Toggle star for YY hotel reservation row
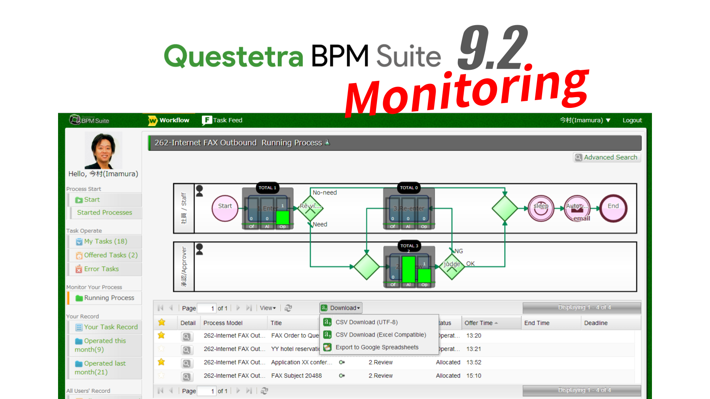The width and height of the screenshot is (710, 399). point(161,349)
